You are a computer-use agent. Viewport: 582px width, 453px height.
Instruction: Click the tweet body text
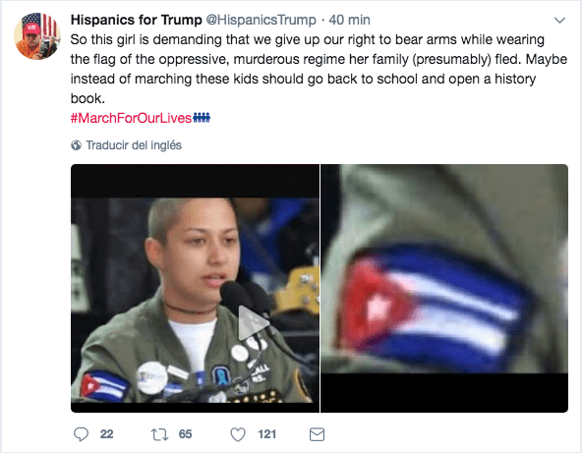coord(319,69)
